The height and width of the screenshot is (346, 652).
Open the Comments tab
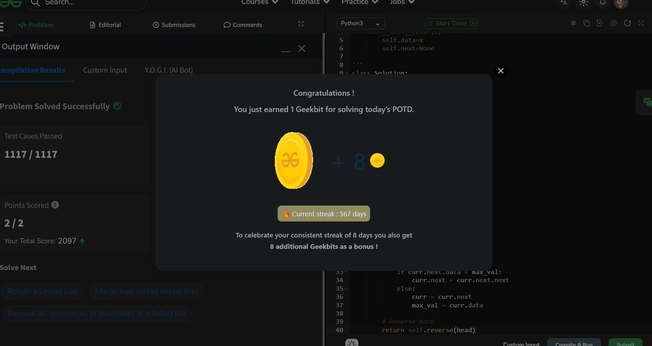tap(243, 25)
